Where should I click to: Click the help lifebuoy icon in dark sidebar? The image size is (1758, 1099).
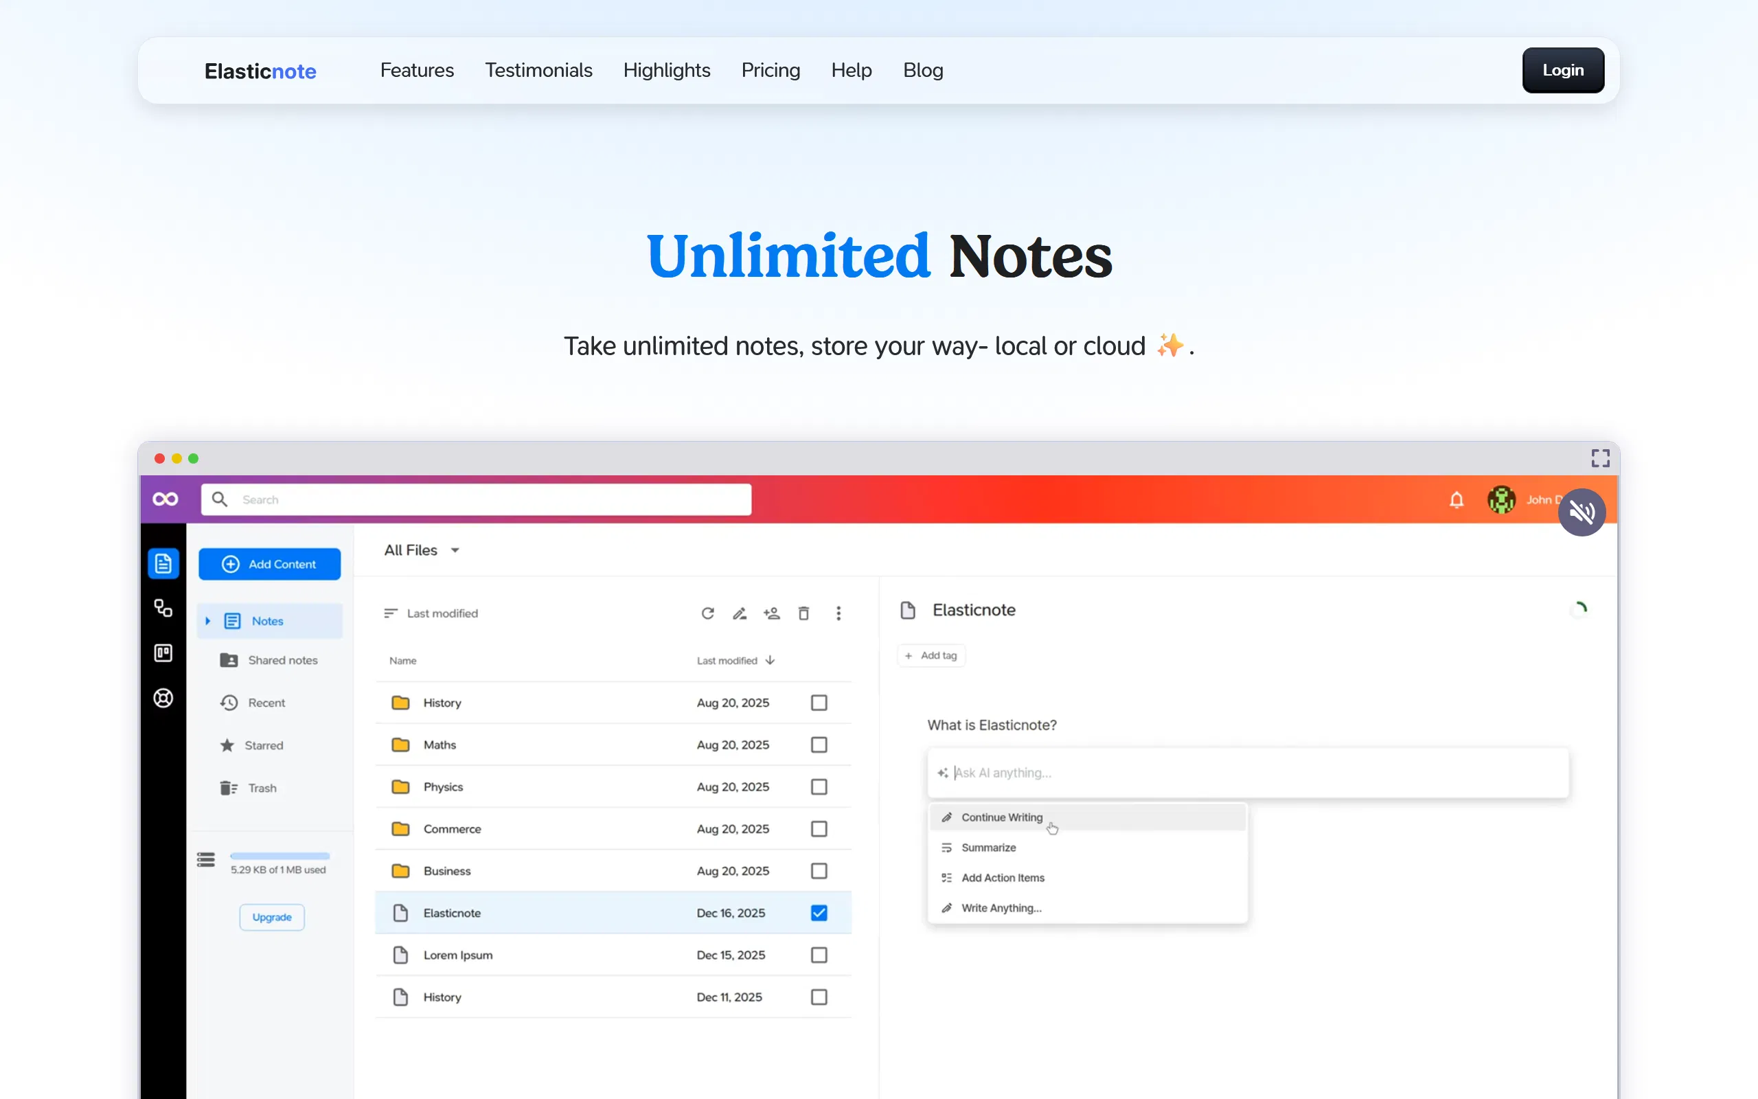click(x=163, y=698)
